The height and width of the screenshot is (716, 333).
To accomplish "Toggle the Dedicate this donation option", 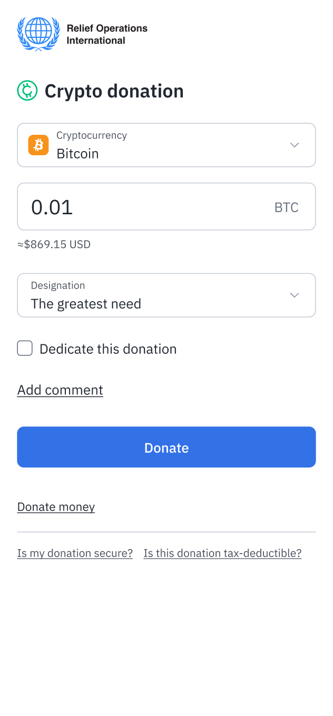I will tap(24, 348).
